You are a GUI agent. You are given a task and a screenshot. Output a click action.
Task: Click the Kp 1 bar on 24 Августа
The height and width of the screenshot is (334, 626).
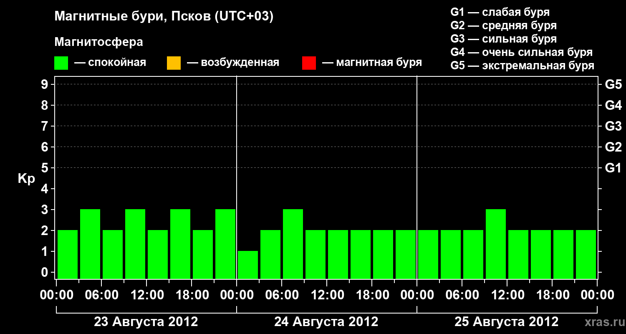tap(248, 265)
